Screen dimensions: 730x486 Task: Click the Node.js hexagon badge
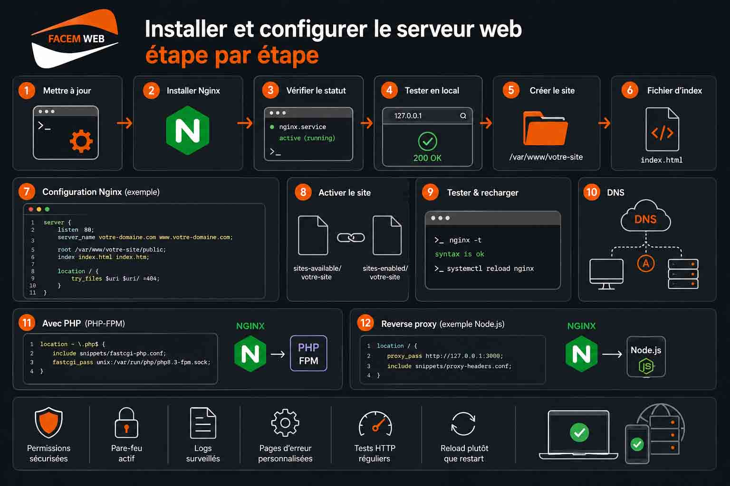(x=646, y=366)
